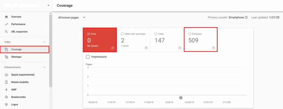Click the Mobile Usability phone icon
This screenshot has height=109, width=283.
click(x=6, y=82)
